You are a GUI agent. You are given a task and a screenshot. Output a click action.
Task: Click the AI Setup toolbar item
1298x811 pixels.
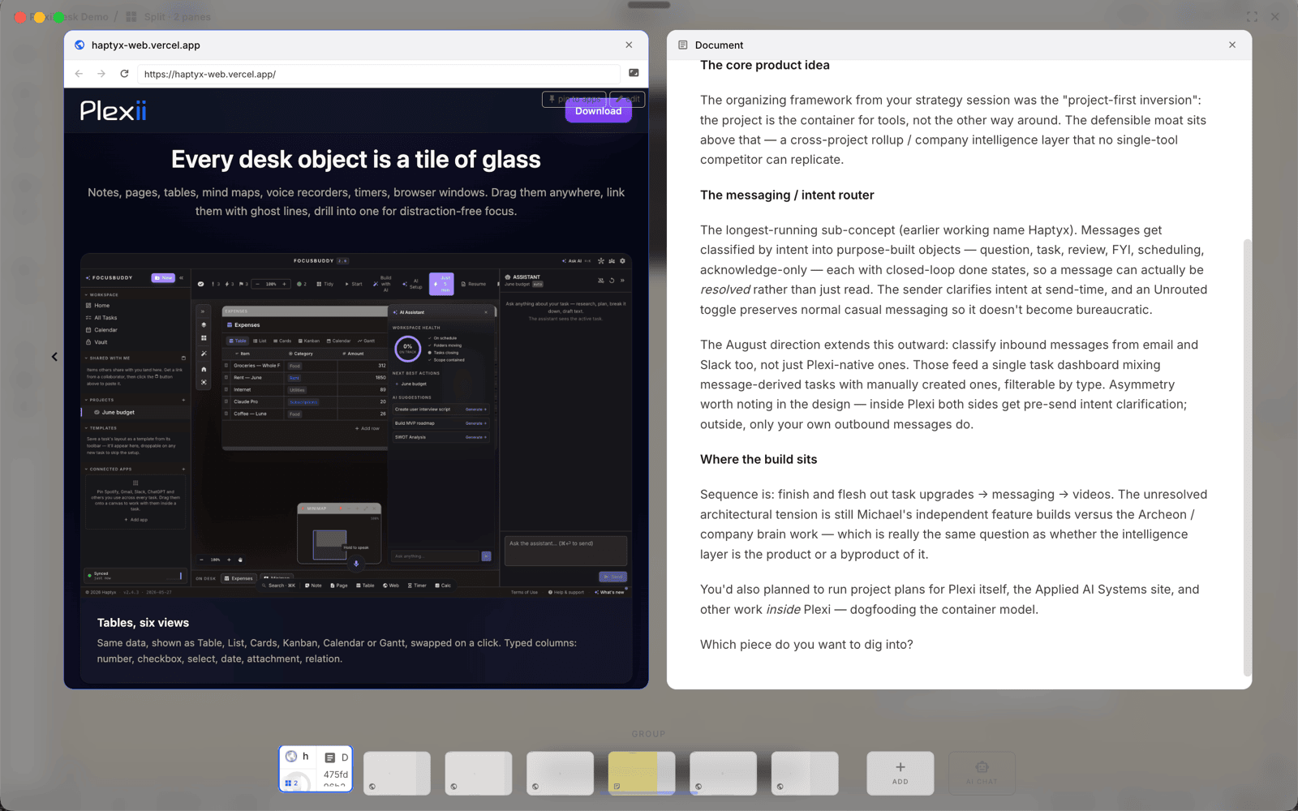(412, 284)
